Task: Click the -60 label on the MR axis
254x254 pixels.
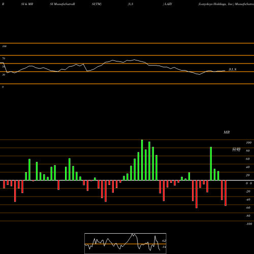Action: 248,208
